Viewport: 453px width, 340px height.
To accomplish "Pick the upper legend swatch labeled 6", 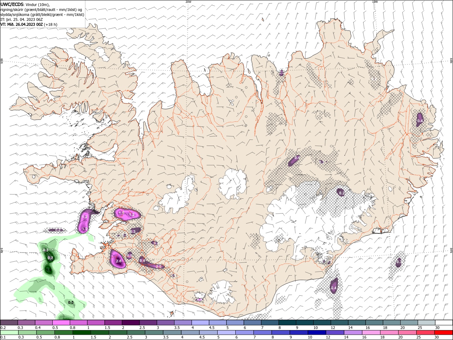I will pos(252,322).
